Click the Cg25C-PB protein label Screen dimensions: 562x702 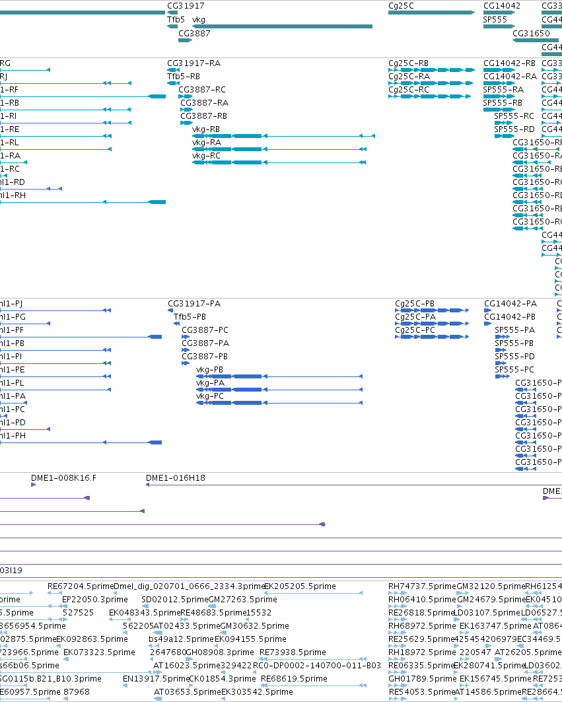point(415,304)
